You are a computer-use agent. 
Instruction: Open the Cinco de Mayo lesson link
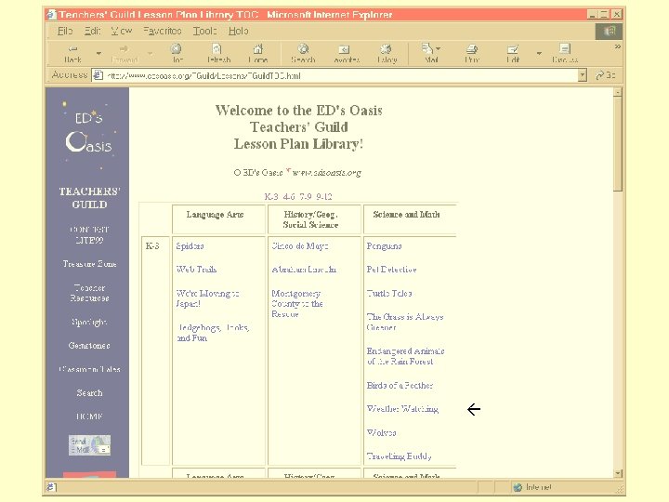click(300, 245)
